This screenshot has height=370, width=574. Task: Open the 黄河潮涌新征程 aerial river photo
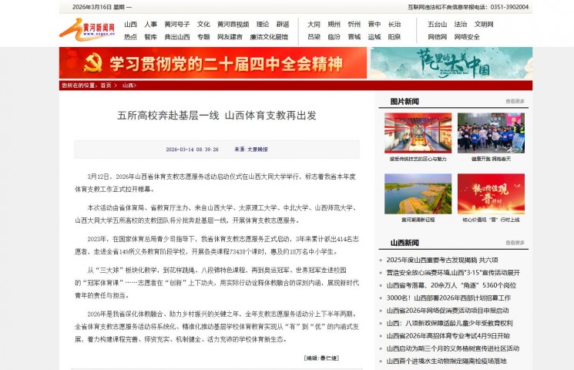(418, 193)
